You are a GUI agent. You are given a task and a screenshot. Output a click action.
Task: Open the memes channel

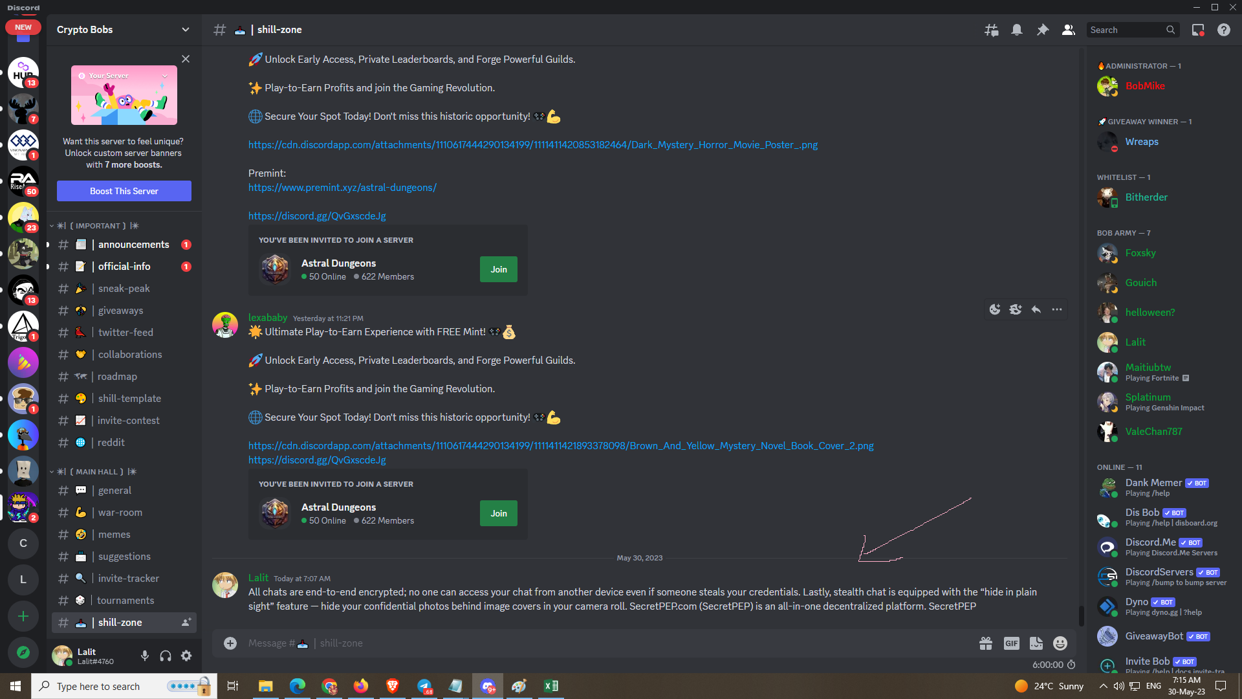[x=124, y=535]
